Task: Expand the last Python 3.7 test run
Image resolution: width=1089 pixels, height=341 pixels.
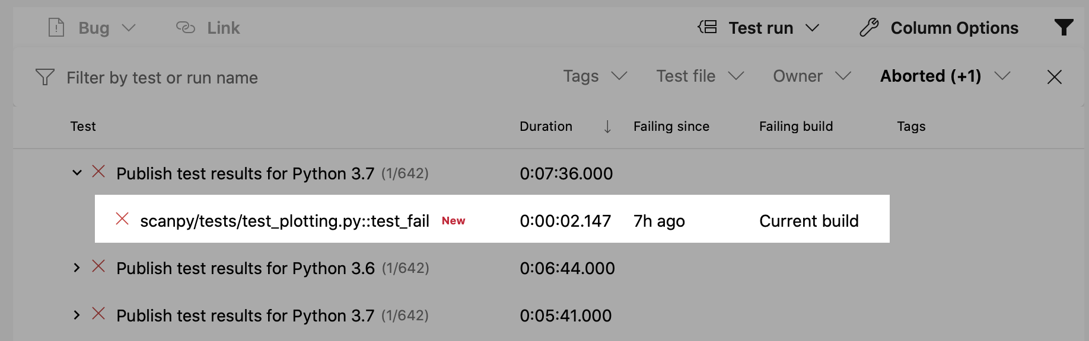Action: coord(77,315)
